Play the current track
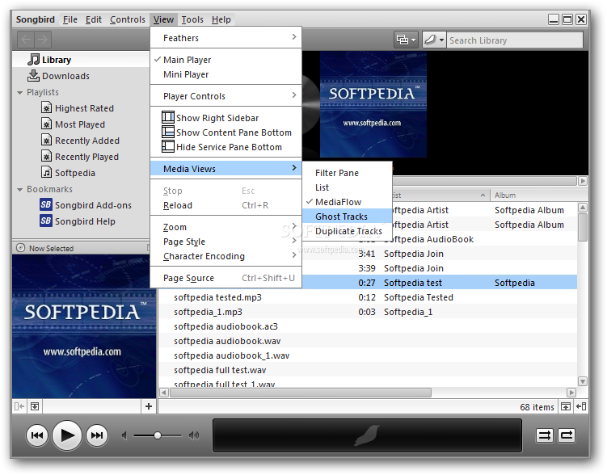 point(67,435)
